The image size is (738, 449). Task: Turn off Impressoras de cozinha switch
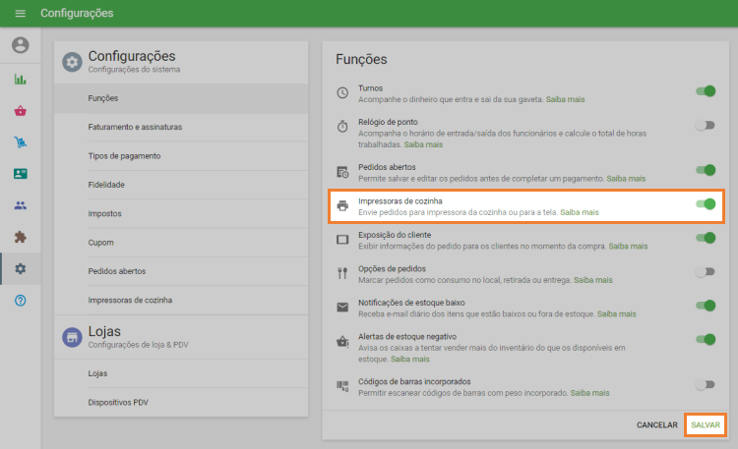click(705, 204)
